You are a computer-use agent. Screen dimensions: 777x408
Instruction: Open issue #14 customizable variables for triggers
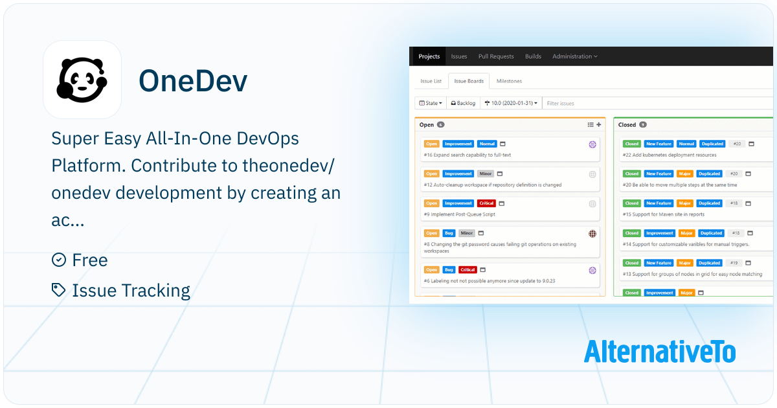[x=686, y=245]
